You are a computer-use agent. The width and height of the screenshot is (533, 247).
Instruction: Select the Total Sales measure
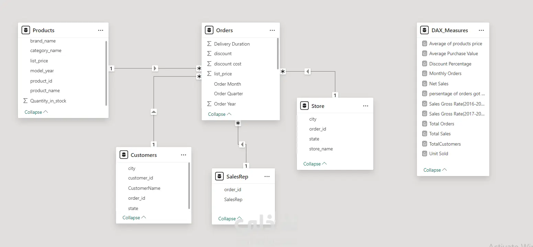pos(440,134)
